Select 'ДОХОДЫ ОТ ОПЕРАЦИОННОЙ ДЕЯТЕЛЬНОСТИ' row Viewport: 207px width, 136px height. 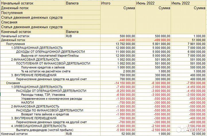pyautogui.click(x=103, y=52)
